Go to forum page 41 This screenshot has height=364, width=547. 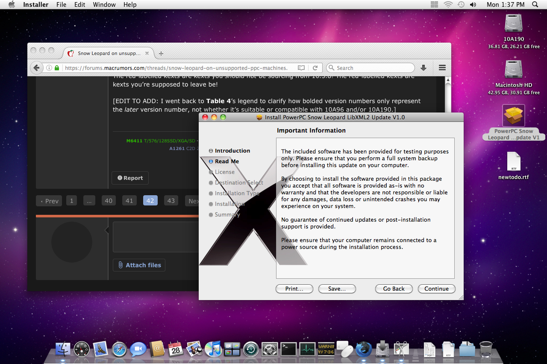(129, 201)
